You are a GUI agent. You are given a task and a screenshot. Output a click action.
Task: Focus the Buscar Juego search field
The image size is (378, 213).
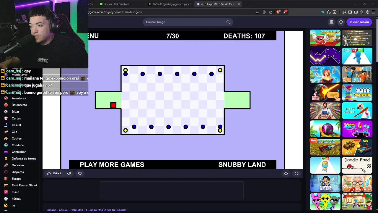point(188,22)
